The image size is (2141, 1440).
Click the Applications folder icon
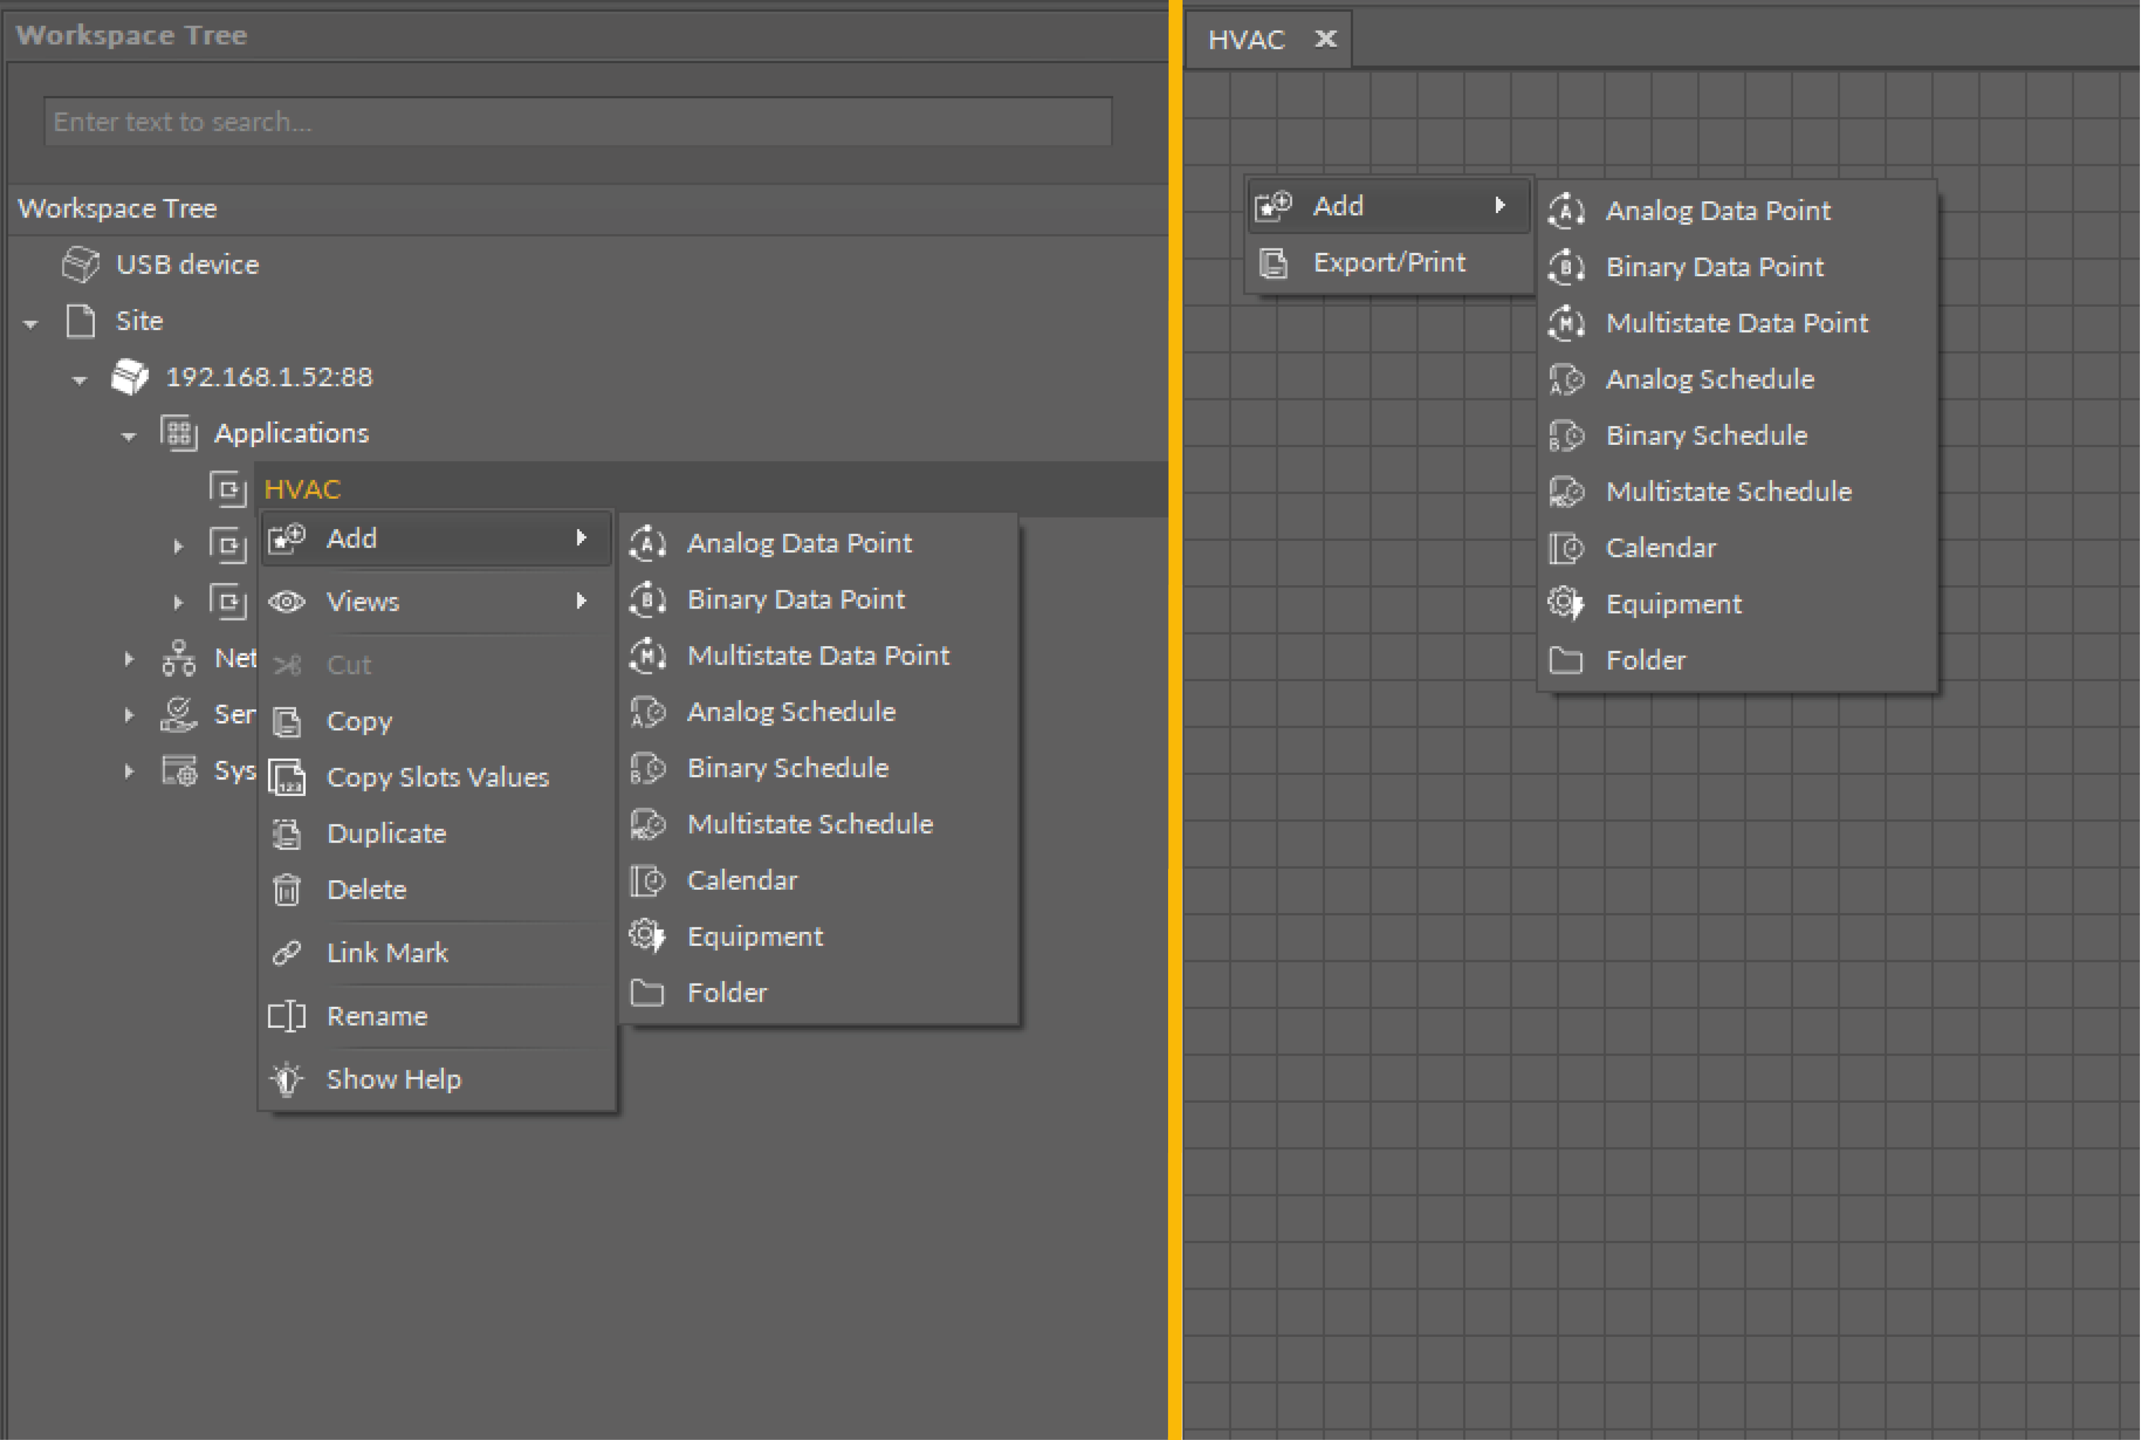tap(179, 433)
